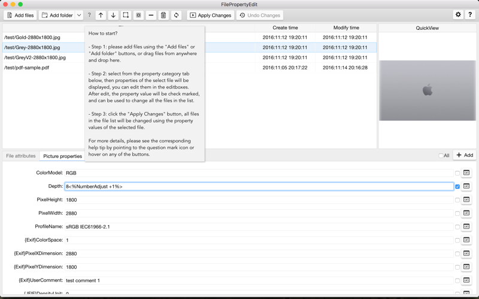
Task: Open {Exif}PixelXDimension row macro icon button
Action: 466,253
